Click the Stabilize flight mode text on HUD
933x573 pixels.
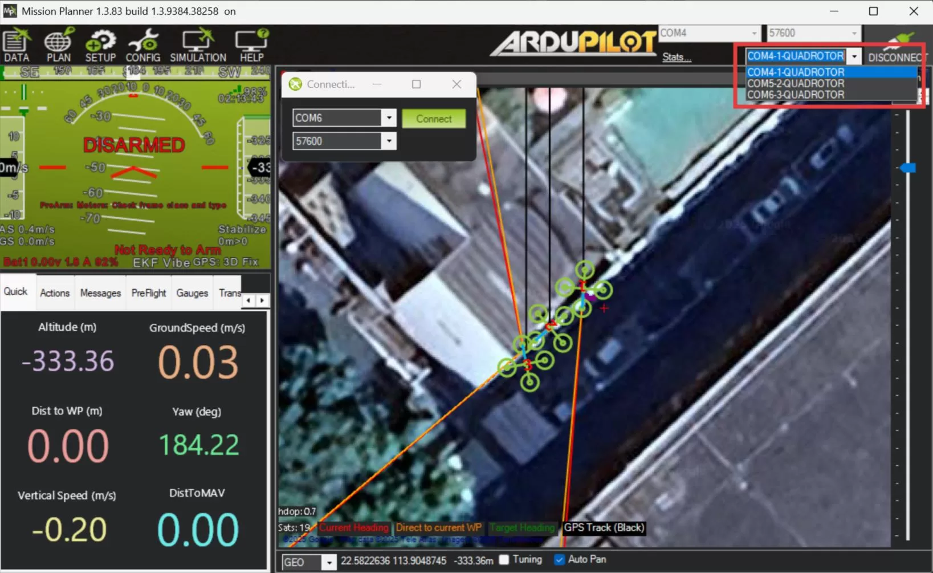pyautogui.click(x=242, y=229)
